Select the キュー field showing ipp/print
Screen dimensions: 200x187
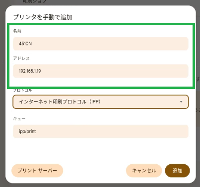coord(101,132)
